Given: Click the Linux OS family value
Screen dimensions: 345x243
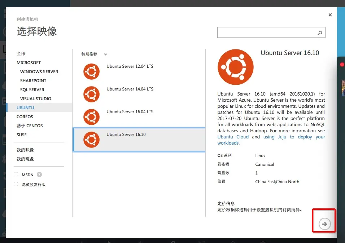Looking at the screenshot, I should click(260, 156).
